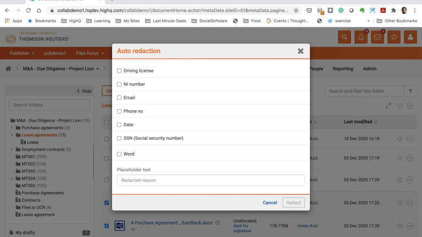This screenshot has height=237, width=422.
Task: Open the messages envelope icon
Action: click(x=377, y=37)
